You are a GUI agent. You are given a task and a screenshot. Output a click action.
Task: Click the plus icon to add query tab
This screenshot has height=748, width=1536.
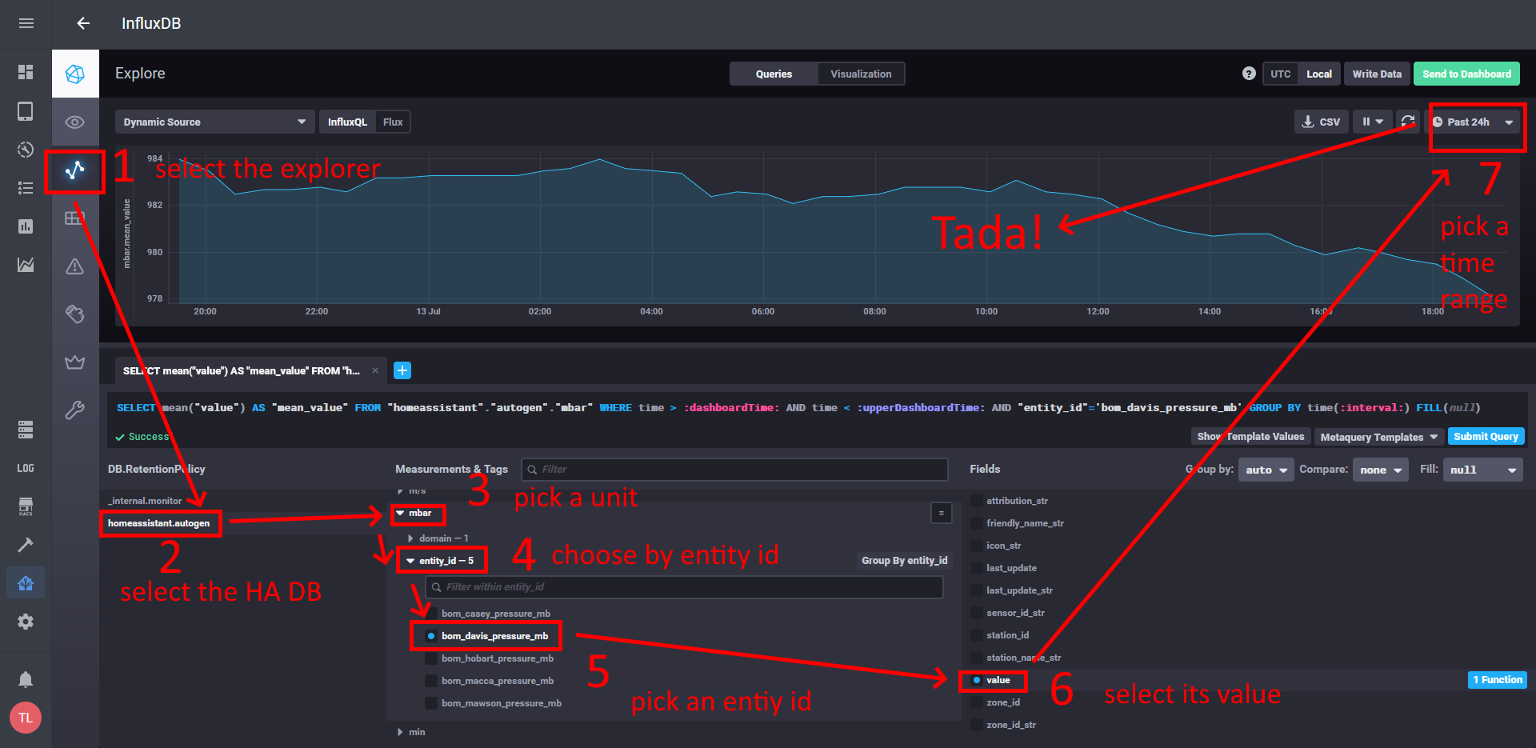[402, 370]
